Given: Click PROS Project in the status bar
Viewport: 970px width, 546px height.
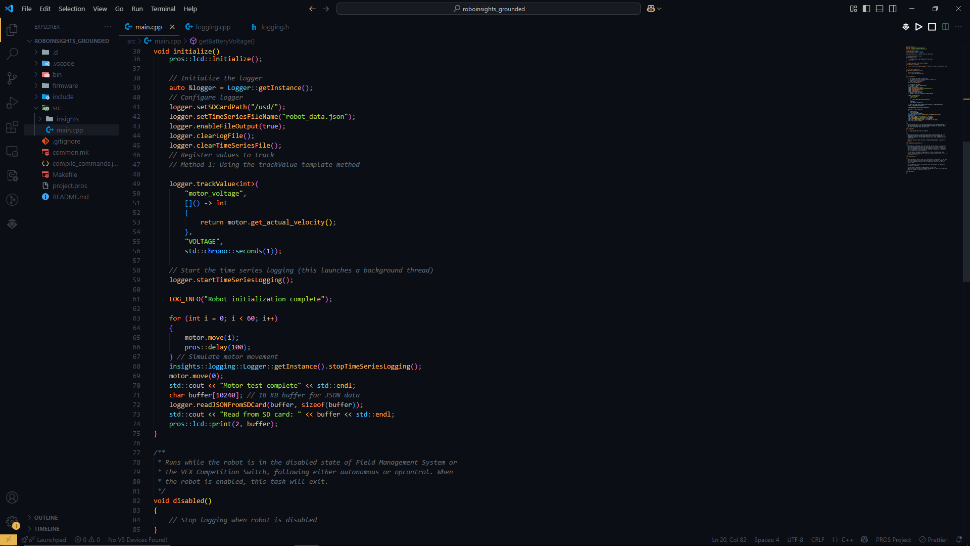Looking at the screenshot, I should coord(893,539).
